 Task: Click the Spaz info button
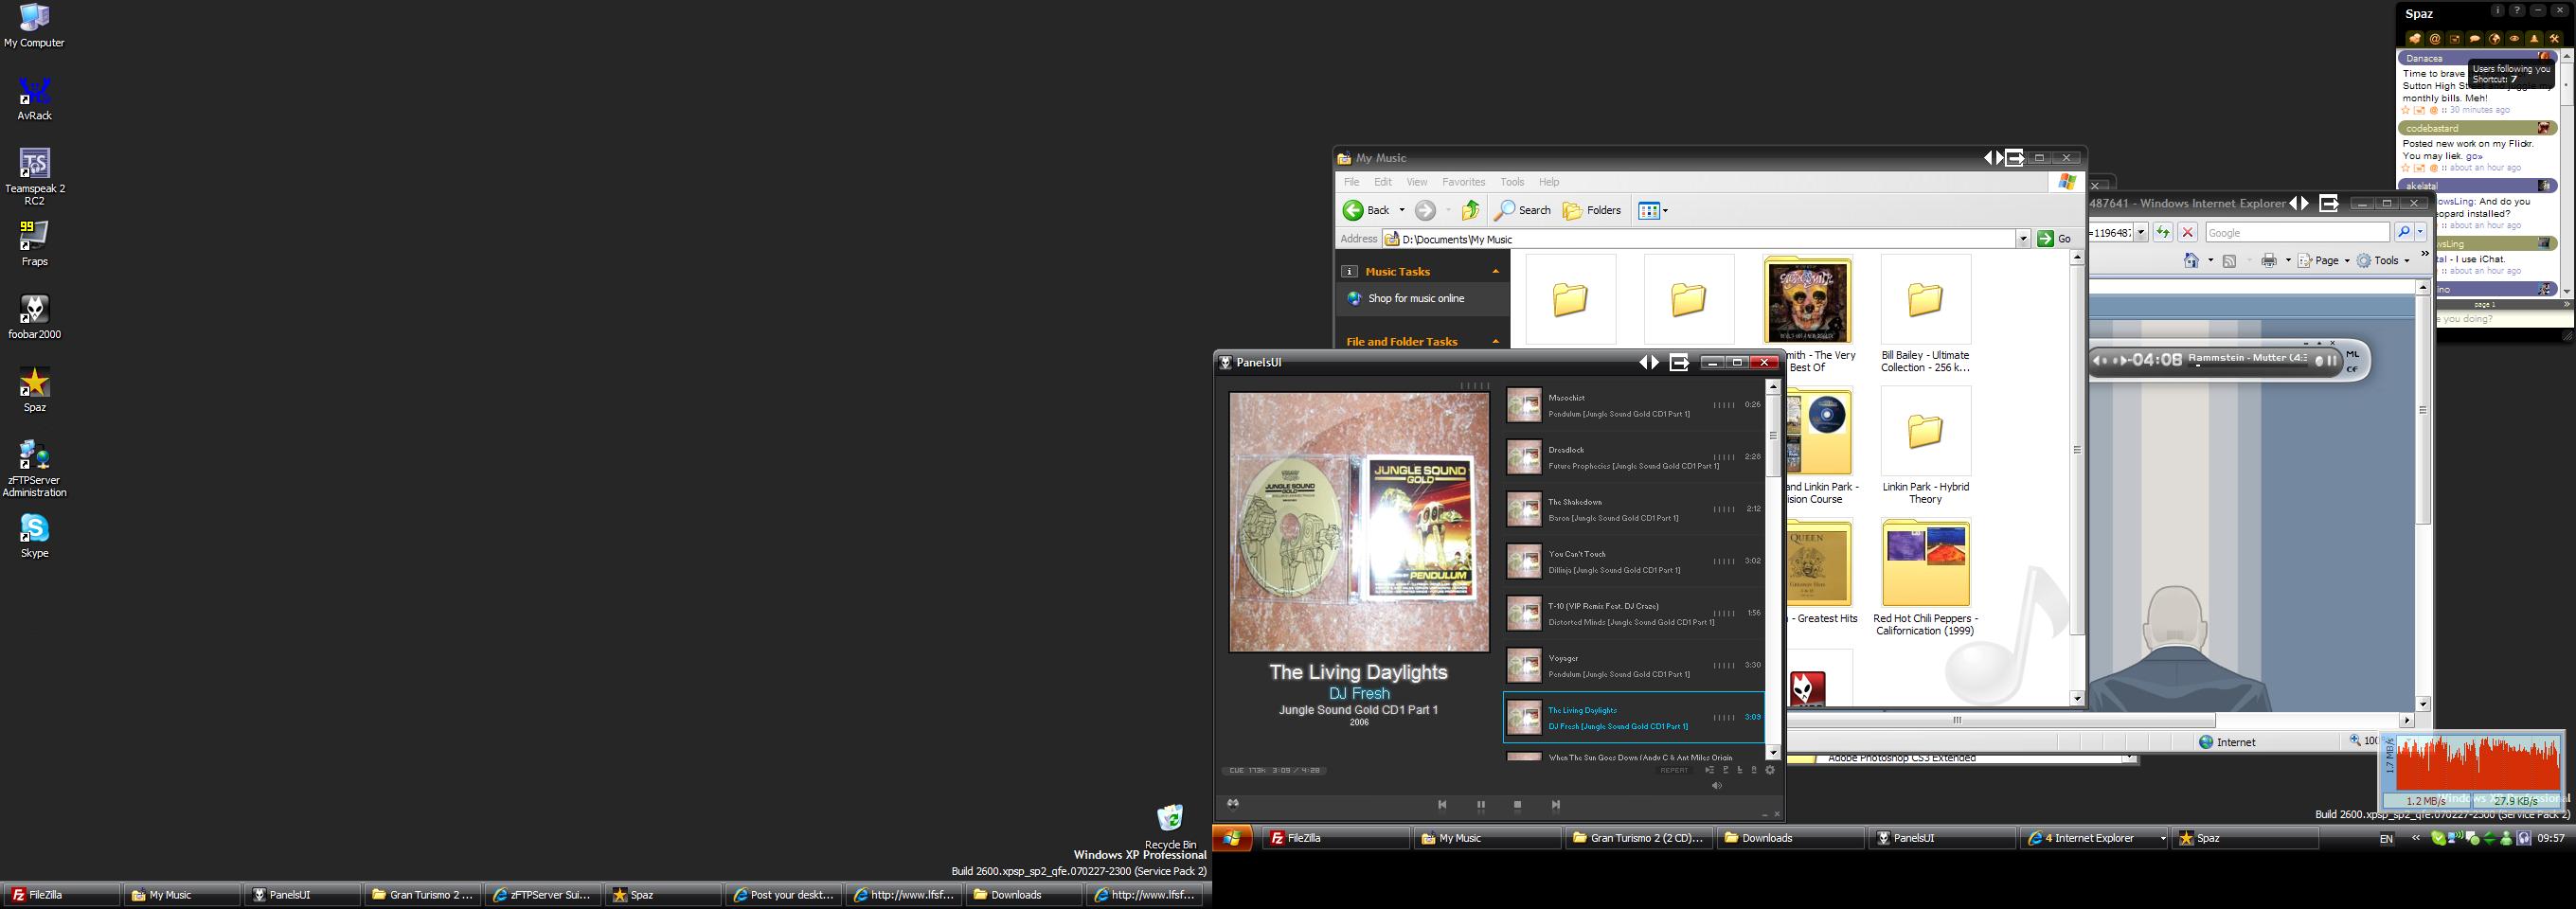pos(2497,11)
